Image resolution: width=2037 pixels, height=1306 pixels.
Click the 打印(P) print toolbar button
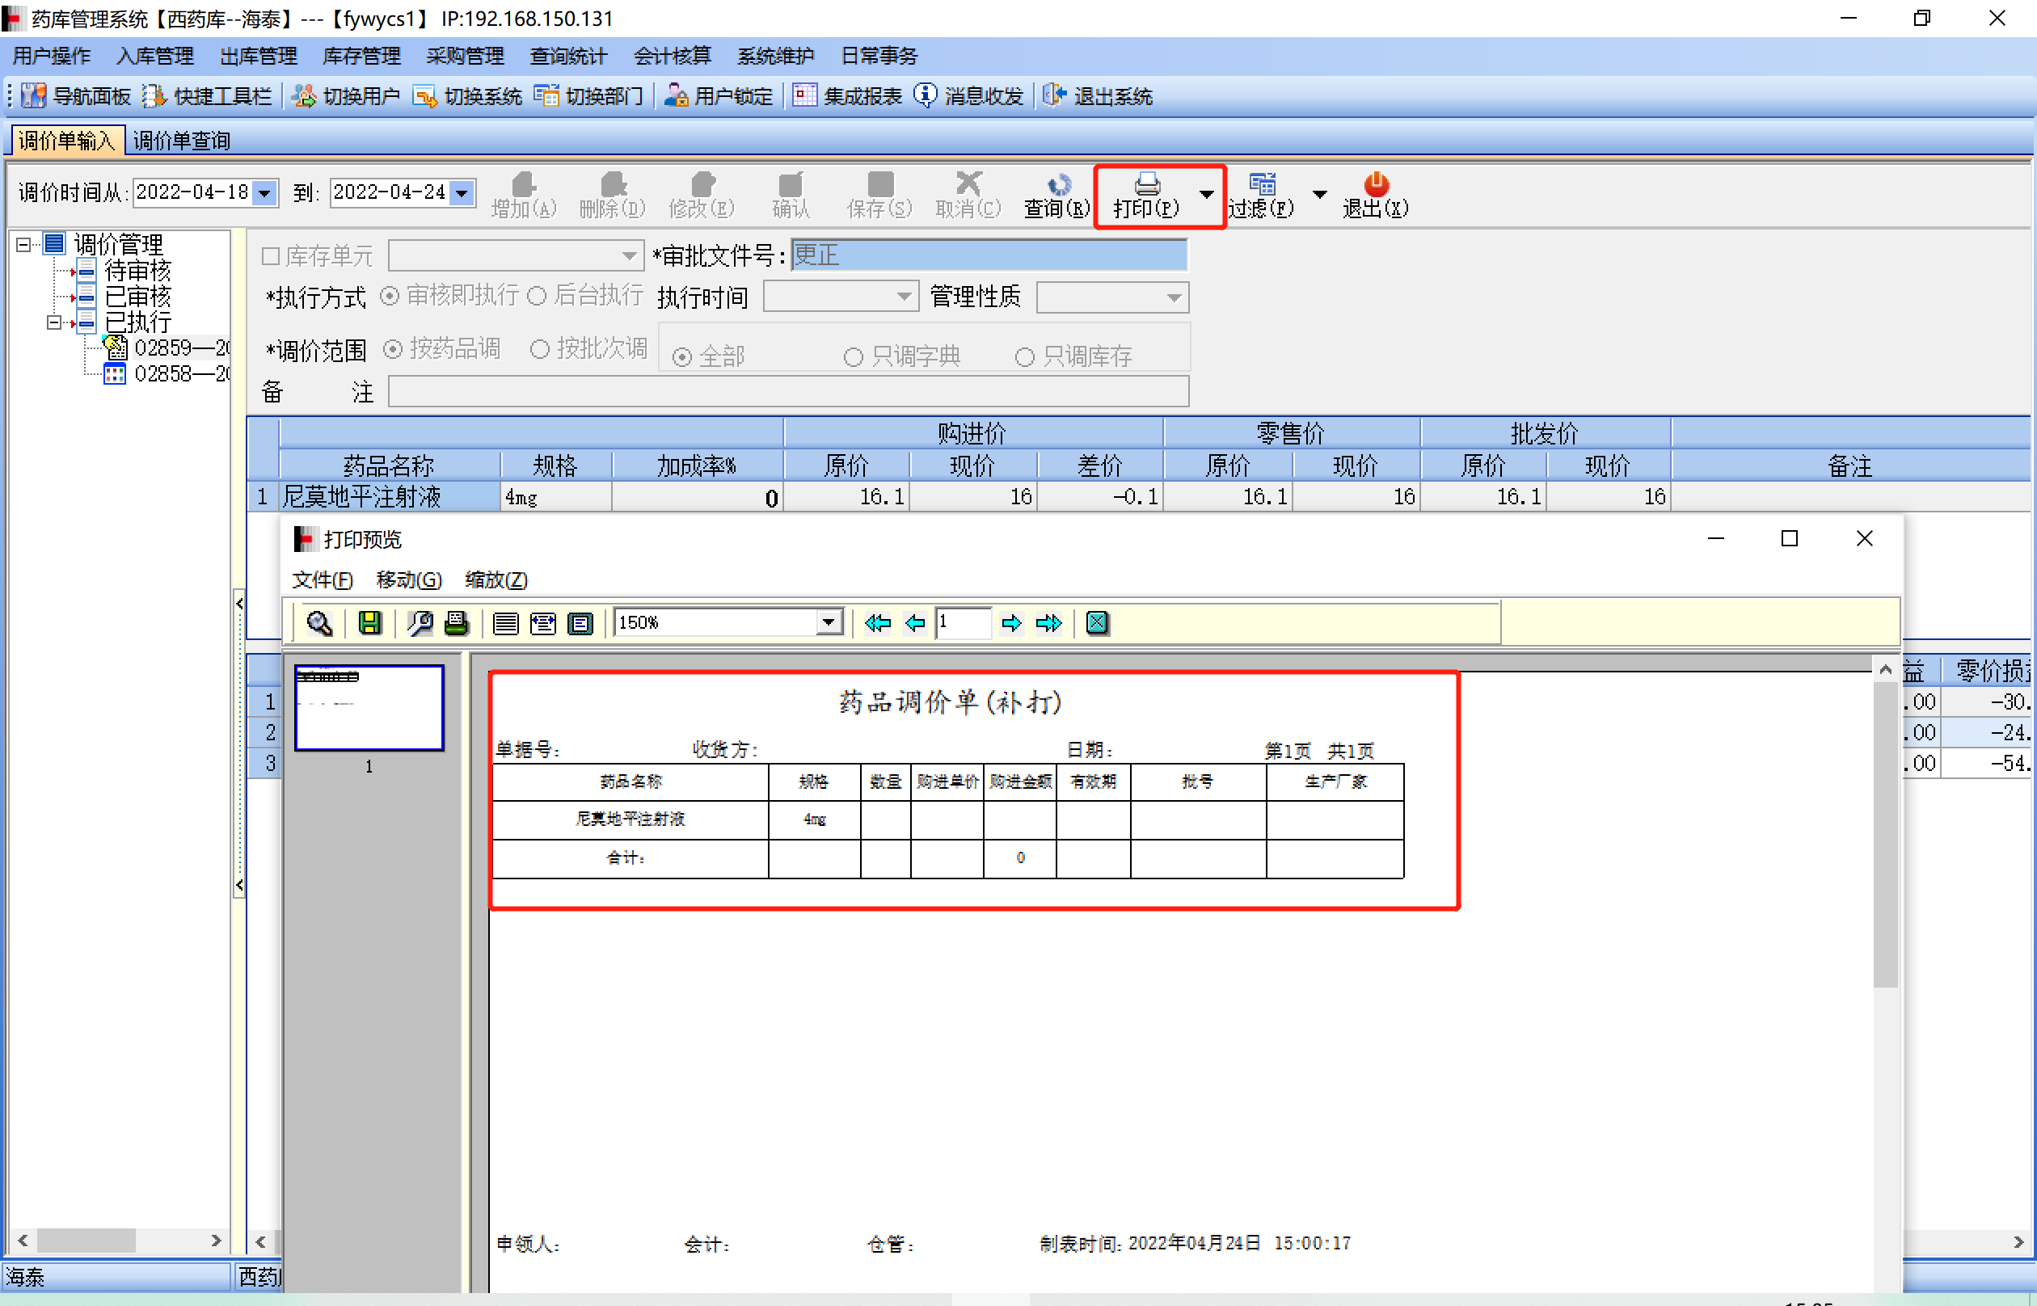[1146, 195]
